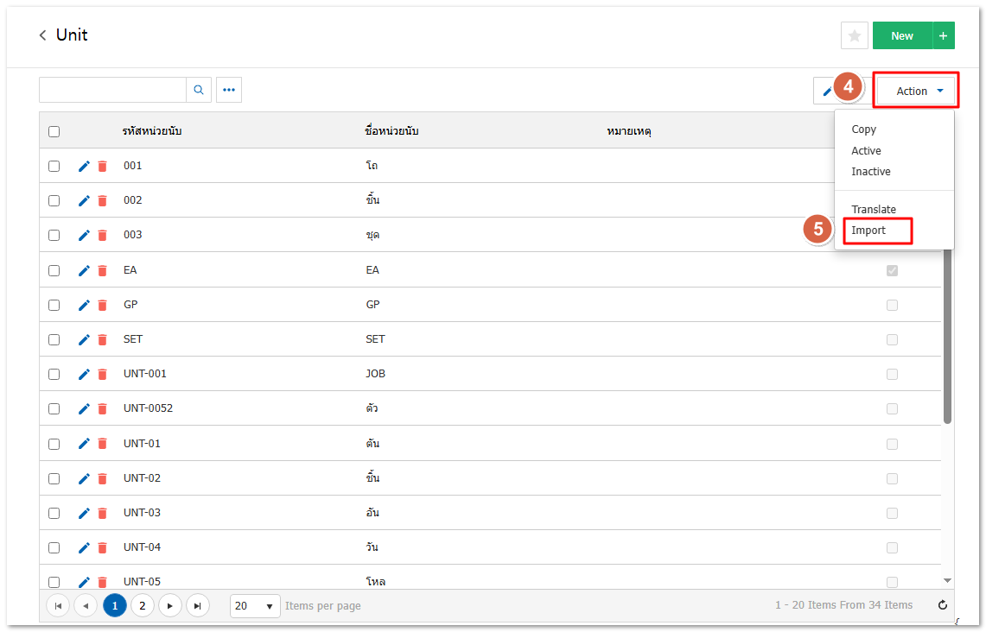Click the search magnifier icon
986x632 pixels.
tap(199, 90)
